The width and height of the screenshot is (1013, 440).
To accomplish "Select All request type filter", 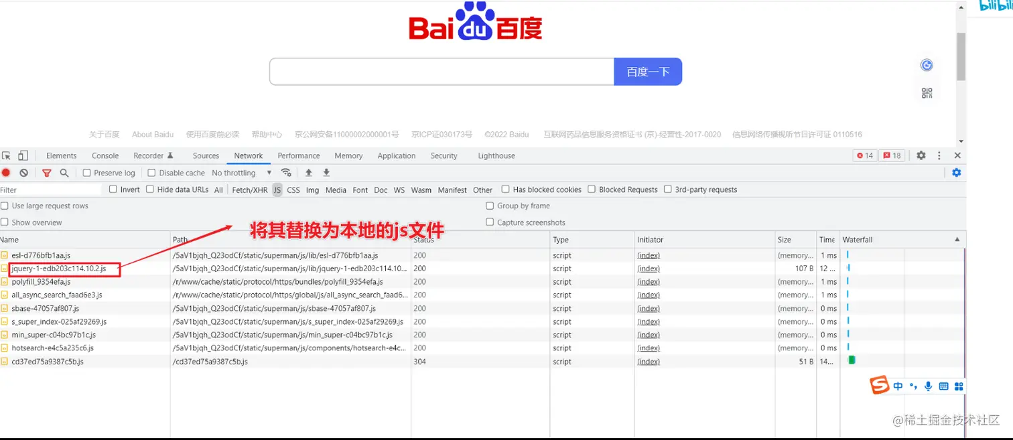I will (218, 190).
